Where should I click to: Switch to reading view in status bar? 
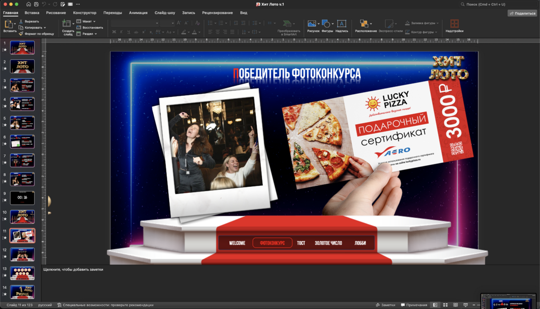pyautogui.click(x=455, y=305)
